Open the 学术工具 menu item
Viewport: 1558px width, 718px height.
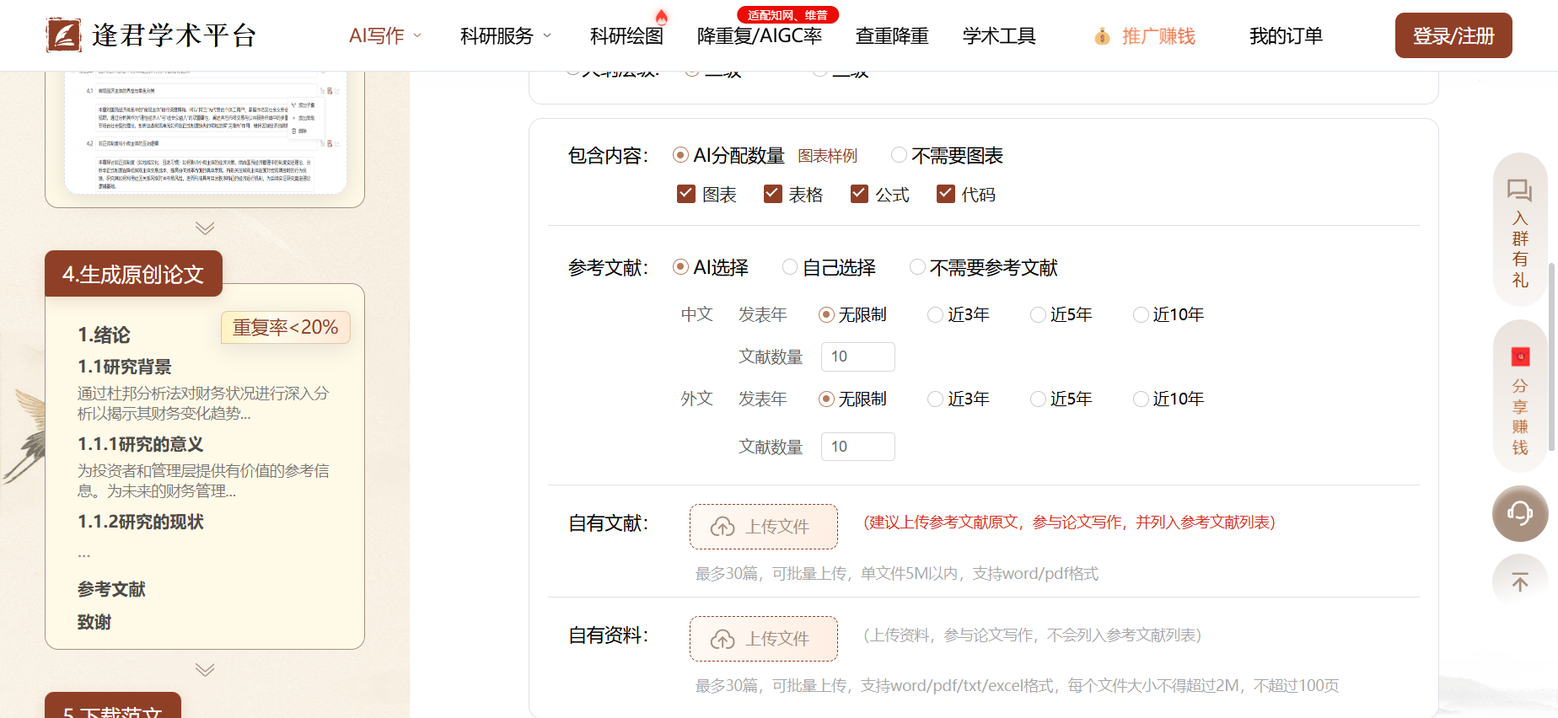tap(999, 36)
